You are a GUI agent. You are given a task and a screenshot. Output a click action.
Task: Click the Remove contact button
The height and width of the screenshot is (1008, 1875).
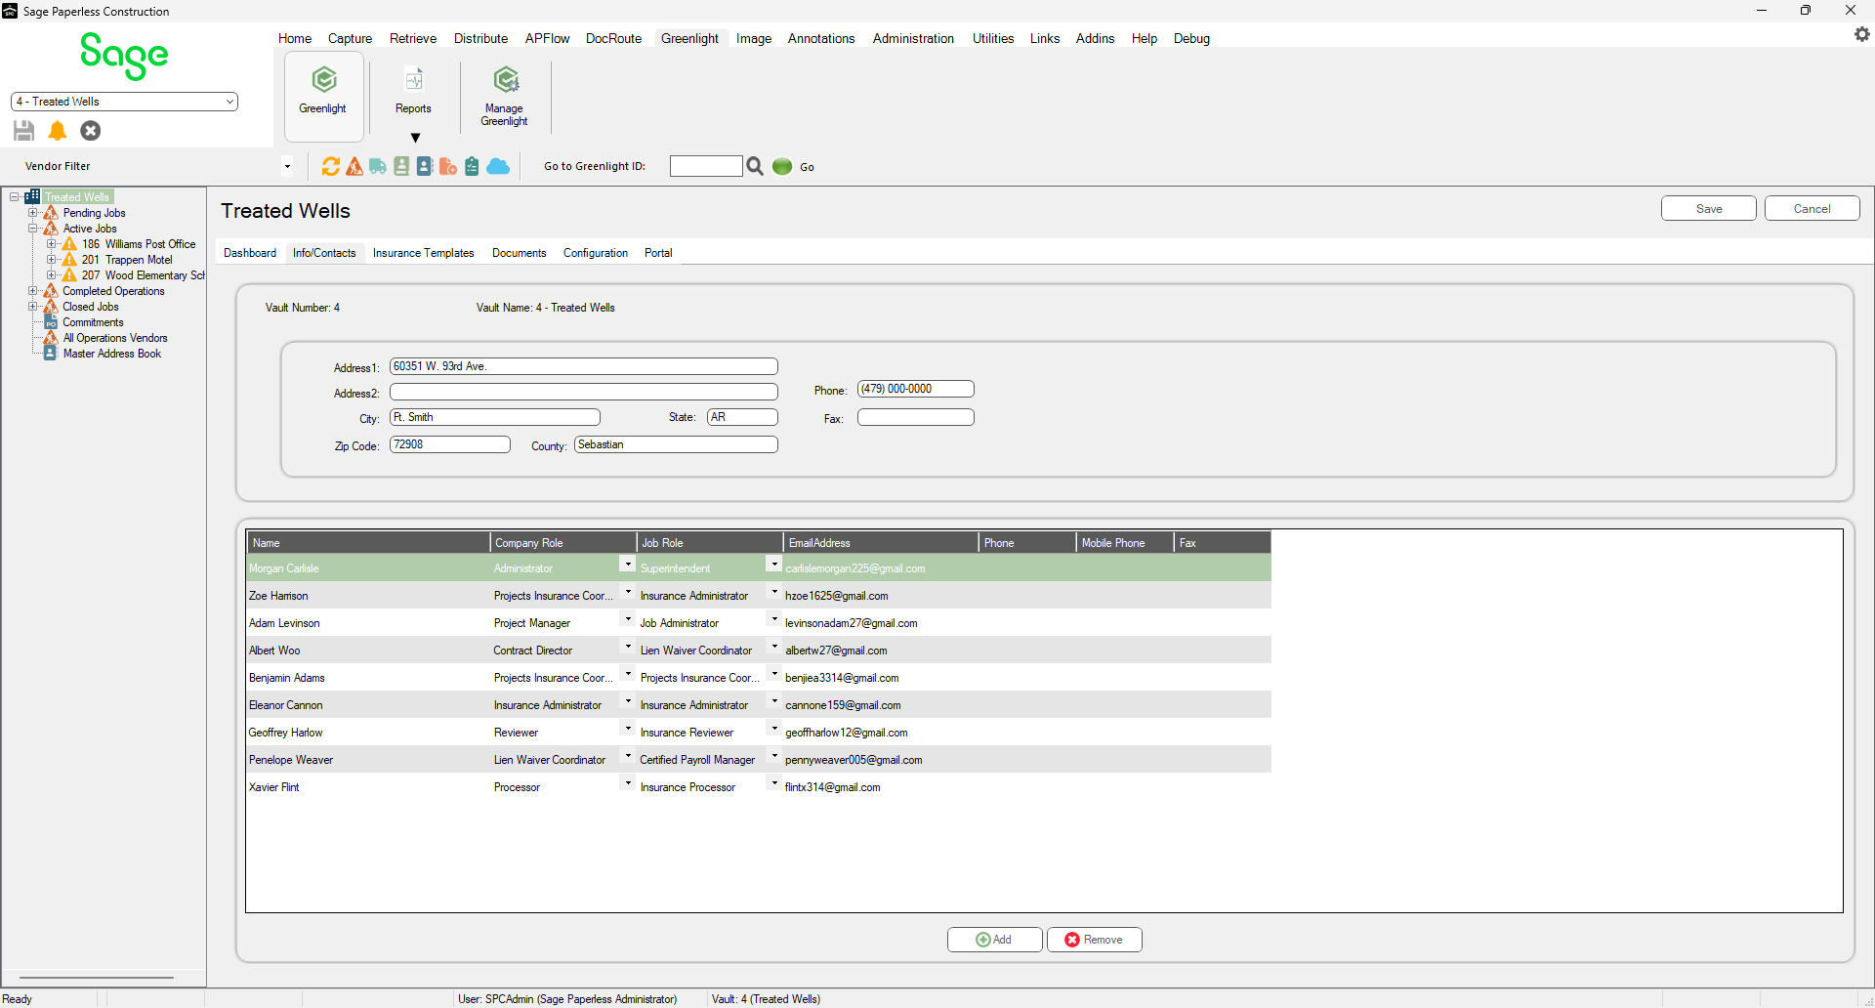pyautogui.click(x=1095, y=940)
